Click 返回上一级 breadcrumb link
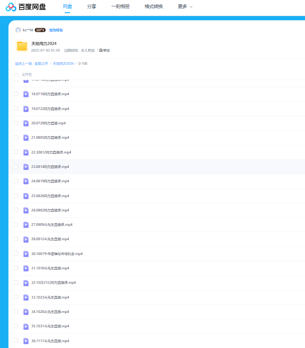 [x=23, y=63]
